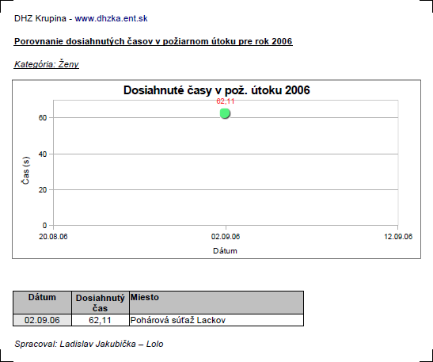Screen dimensions: 433x362
Task: Select the 62,11 data label
Action: click(226, 101)
